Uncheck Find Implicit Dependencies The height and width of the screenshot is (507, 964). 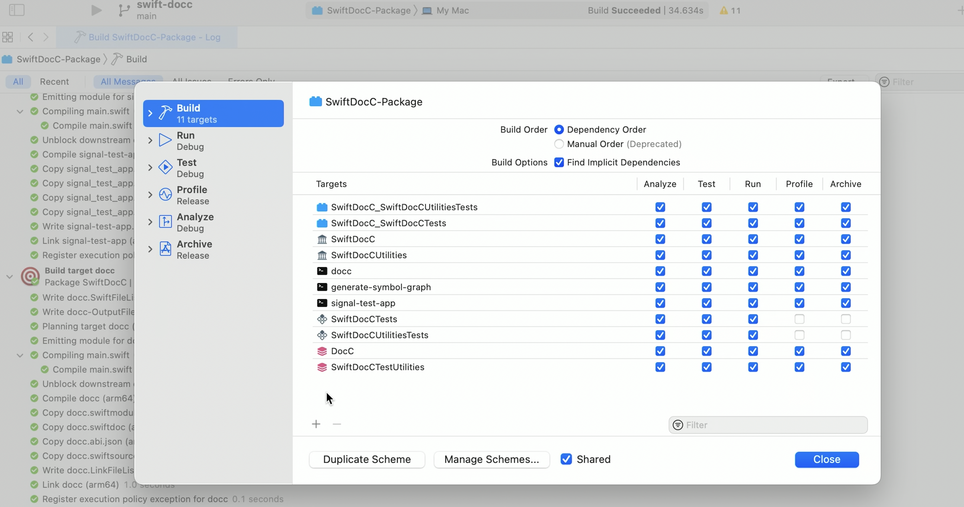559,162
